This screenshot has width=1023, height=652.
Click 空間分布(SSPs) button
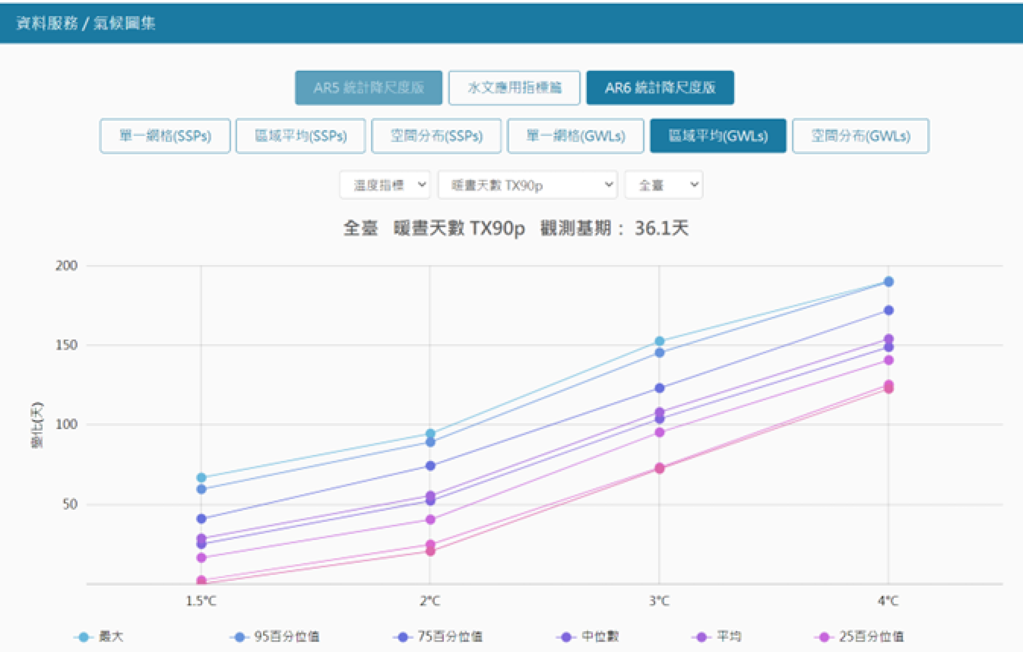436,136
